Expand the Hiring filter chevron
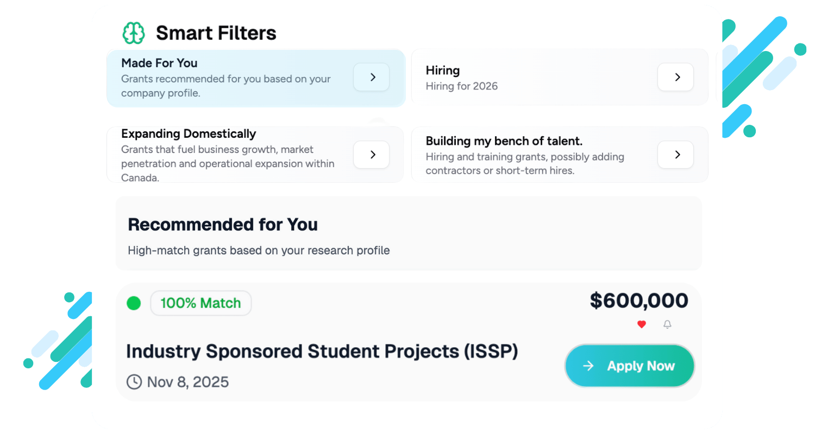 click(x=675, y=77)
